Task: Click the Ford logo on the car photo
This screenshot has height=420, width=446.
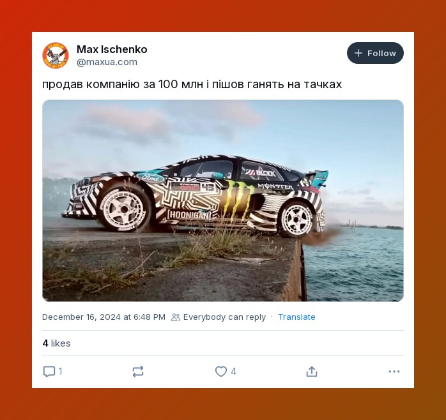Action: (151, 178)
